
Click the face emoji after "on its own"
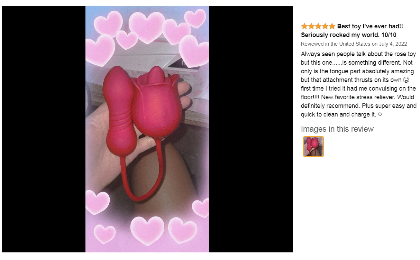click(x=406, y=80)
